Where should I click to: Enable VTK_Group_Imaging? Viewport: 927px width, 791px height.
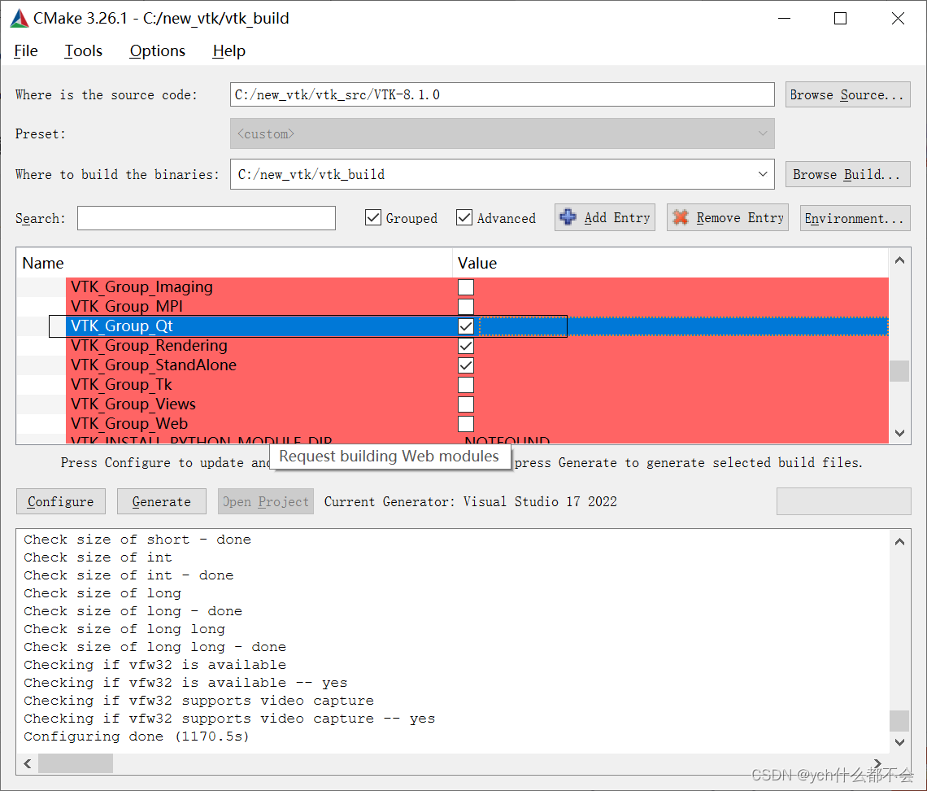click(465, 286)
